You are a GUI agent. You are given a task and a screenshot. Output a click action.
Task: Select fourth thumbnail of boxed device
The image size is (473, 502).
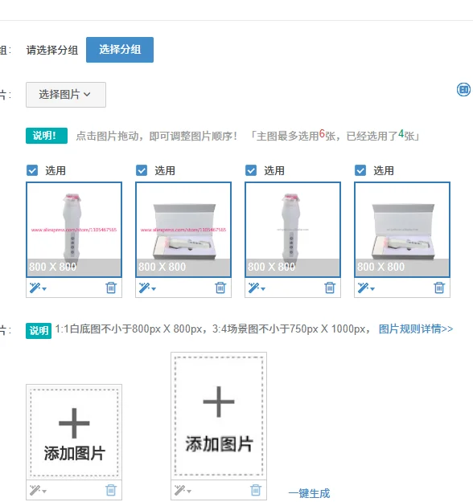(x=402, y=230)
